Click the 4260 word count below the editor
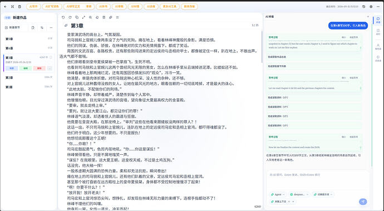 pos(257,207)
